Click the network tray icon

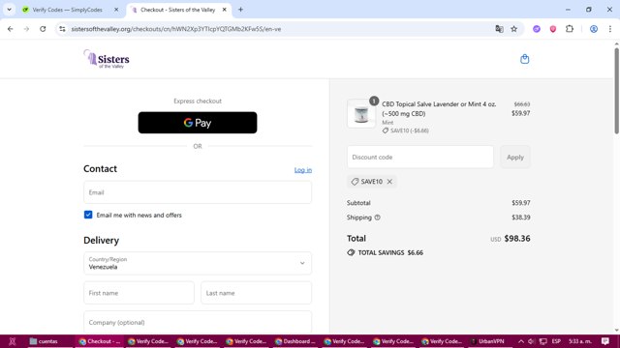click(543, 341)
